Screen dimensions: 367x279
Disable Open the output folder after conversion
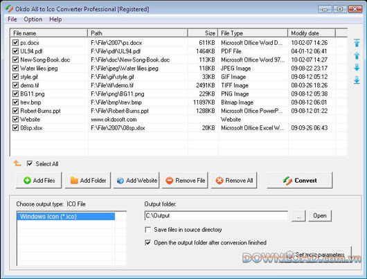click(148, 242)
